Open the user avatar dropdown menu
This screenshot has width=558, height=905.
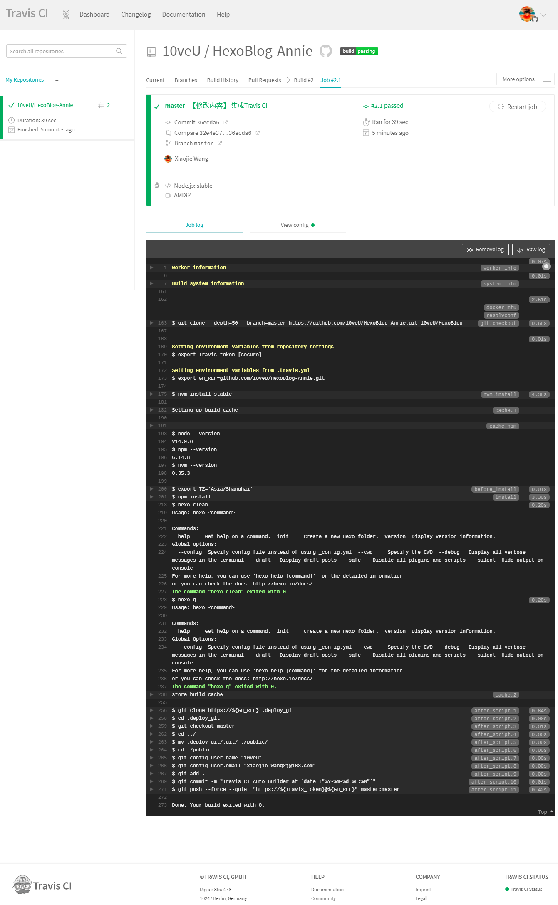click(x=533, y=15)
